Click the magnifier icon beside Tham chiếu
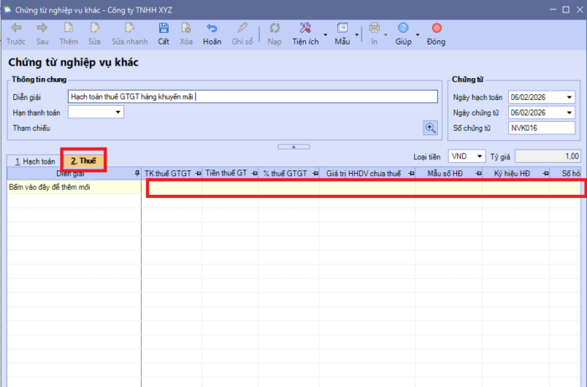Image resolution: width=587 pixels, height=387 pixels. pyautogui.click(x=430, y=128)
